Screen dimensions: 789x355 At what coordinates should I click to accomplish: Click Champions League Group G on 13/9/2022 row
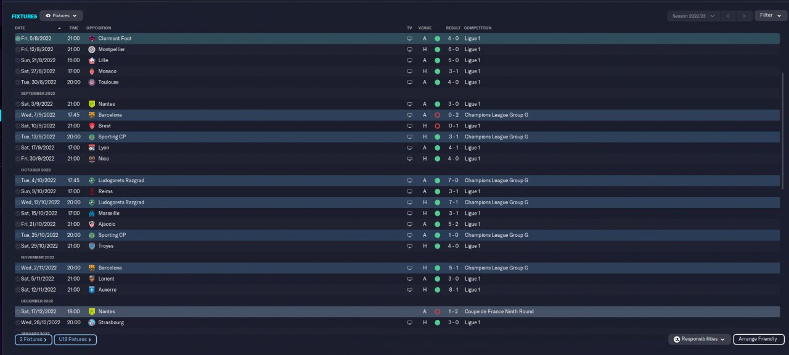point(496,137)
